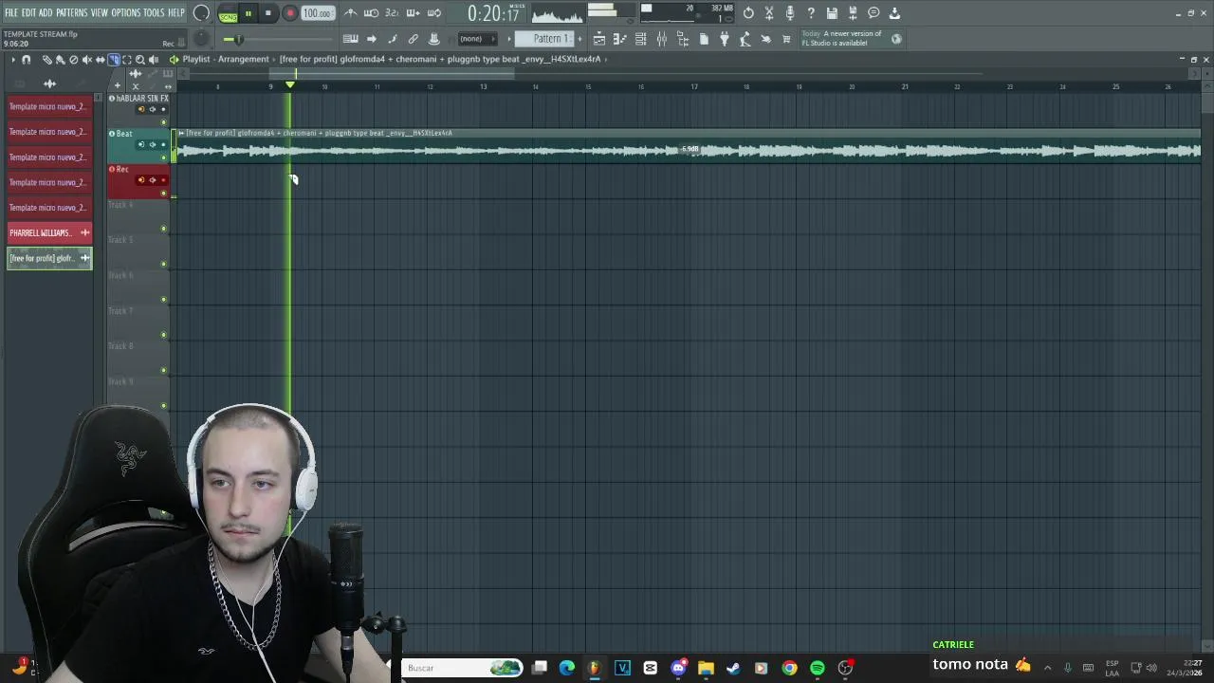Open the plugin picker plug icon

[x=725, y=39]
